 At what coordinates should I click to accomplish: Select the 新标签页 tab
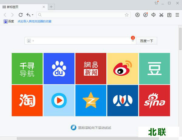(x=24, y=7)
